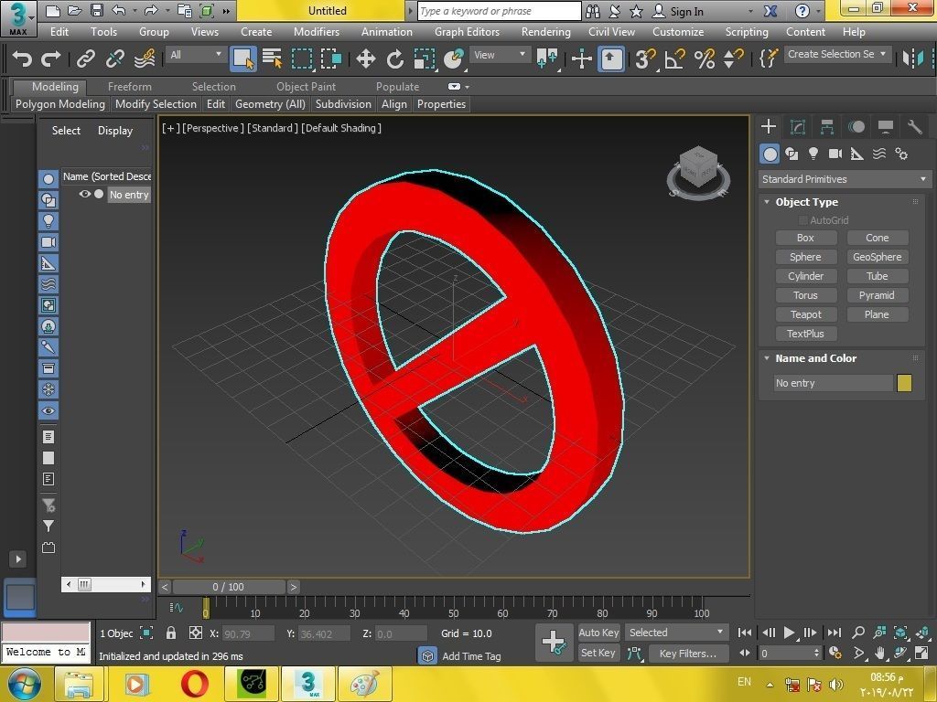Click the Play Animation button
The width and height of the screenshot is (937, 702).
coord(789,633)
